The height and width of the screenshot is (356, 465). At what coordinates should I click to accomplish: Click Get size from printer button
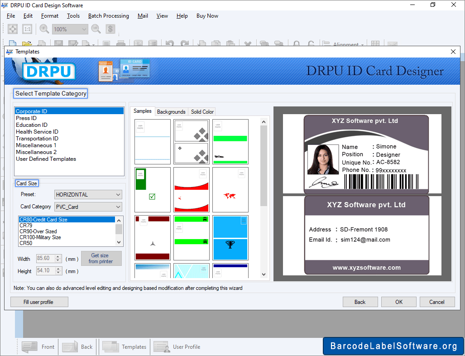click(101, 259)
